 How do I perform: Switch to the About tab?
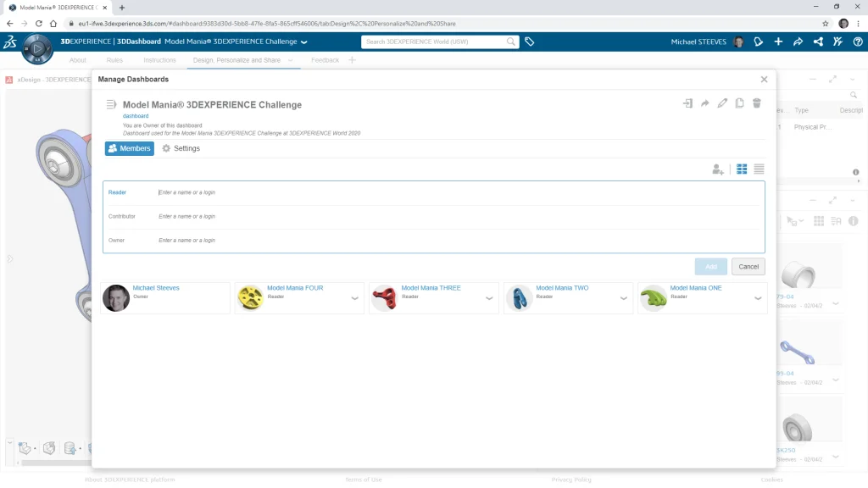(x=77, y=60)
